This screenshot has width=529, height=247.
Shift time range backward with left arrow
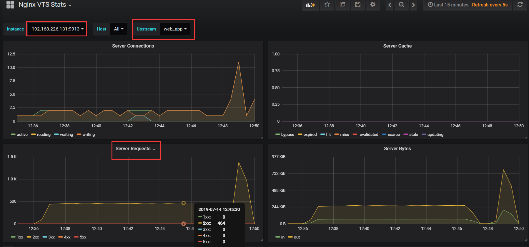click(390, 5)
